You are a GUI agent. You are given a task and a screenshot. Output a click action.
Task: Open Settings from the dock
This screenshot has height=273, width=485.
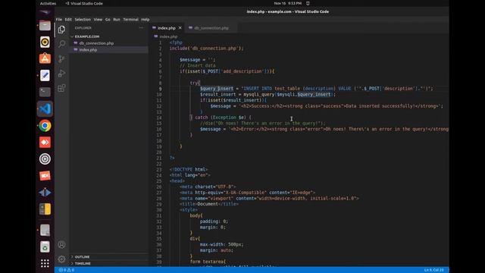coord(45,158)
